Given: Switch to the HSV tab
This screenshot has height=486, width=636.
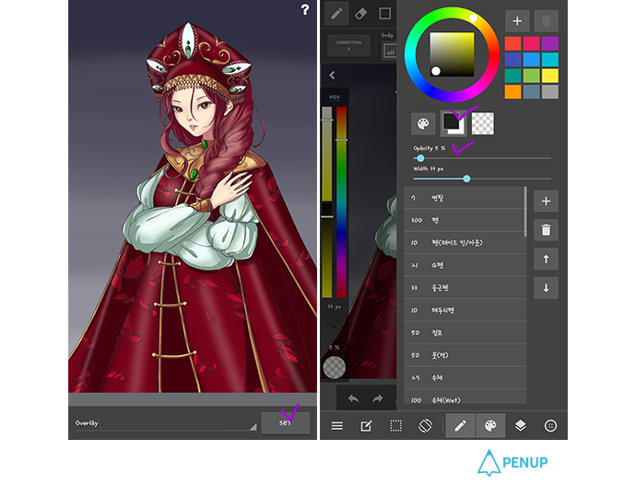Looking at the screenshot, I should [x=335, y=98].
